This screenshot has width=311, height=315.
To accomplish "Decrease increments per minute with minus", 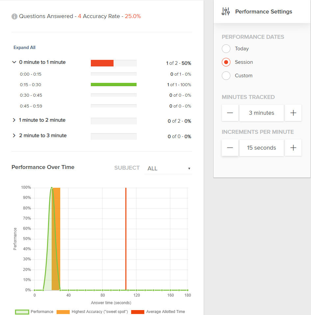I will click(230, 148).
